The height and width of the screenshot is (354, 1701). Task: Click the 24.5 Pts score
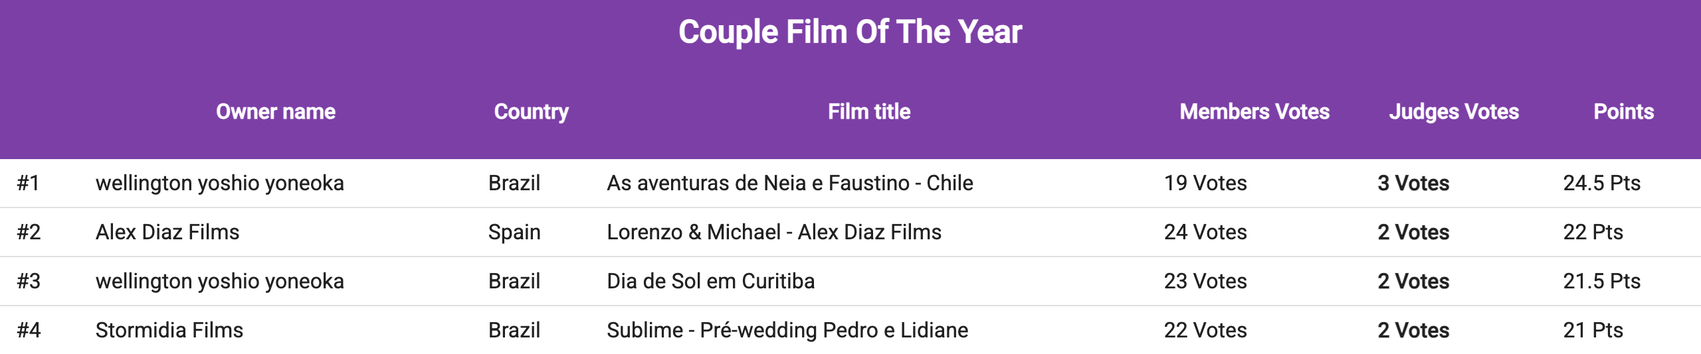point(1601,183)
